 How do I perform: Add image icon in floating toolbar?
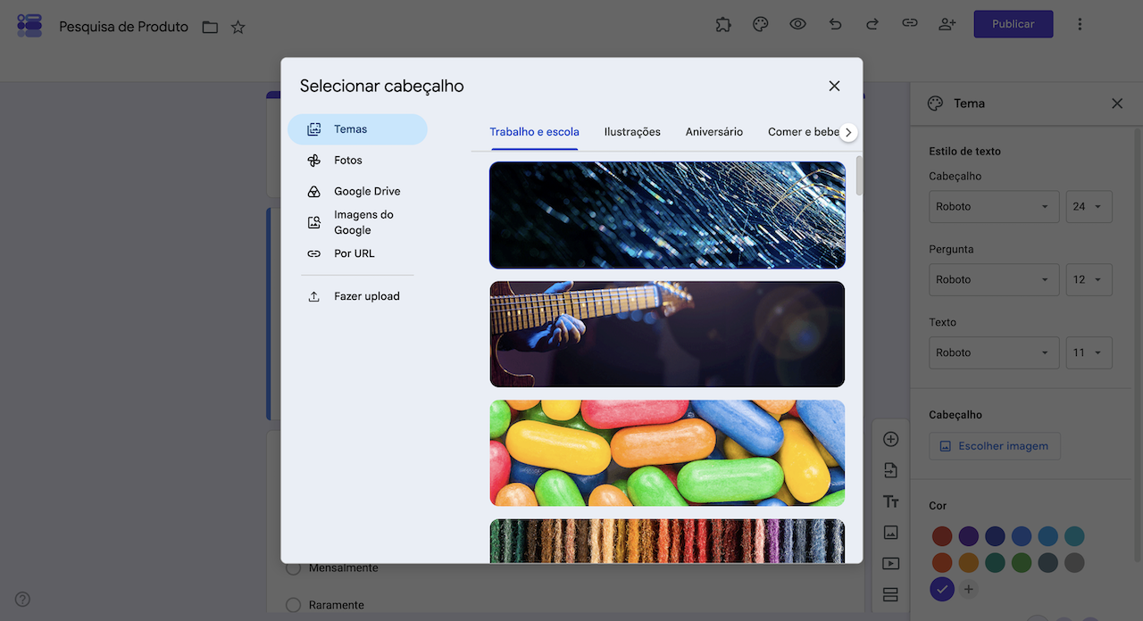[x=890, y=533]
